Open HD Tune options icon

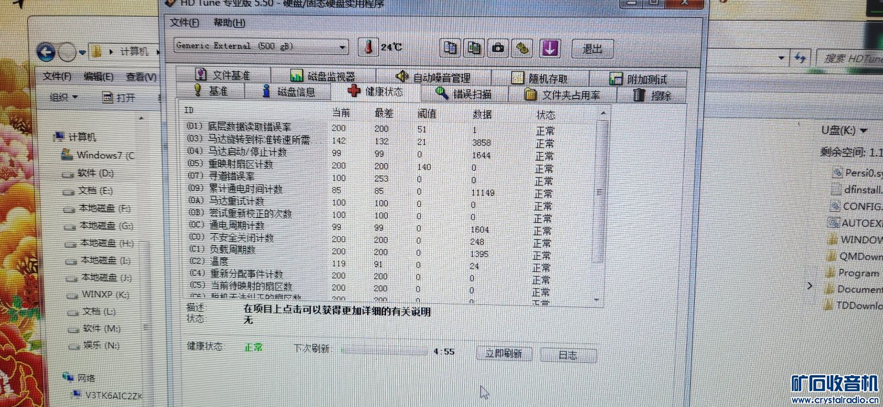coord(522,48)
